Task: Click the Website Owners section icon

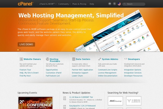Action: 21,59
